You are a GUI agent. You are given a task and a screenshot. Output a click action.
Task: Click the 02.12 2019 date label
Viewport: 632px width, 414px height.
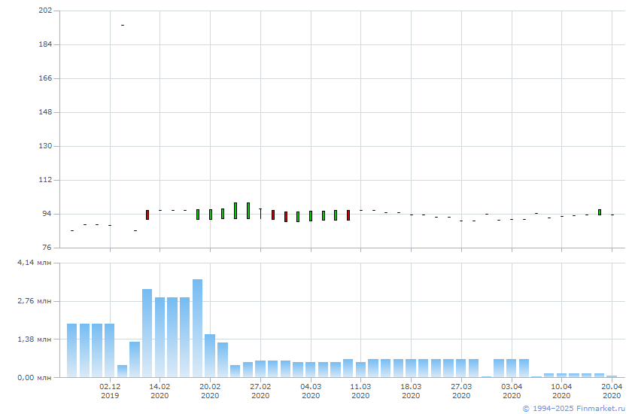[110, 391]
